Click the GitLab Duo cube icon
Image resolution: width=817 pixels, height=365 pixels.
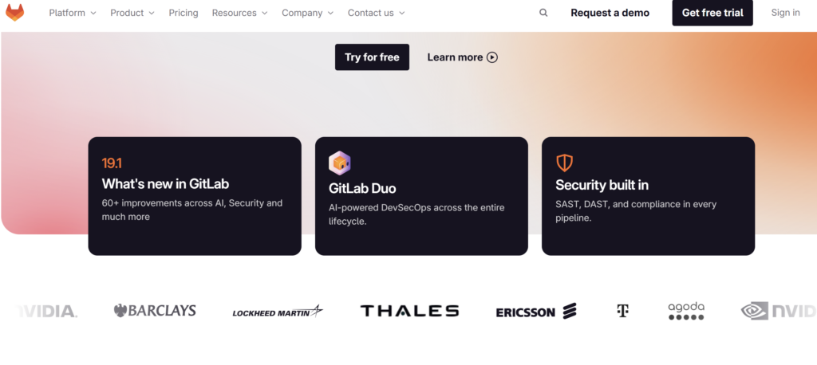click(340, 163)
